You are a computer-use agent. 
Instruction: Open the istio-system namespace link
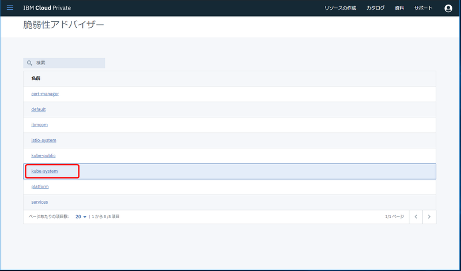pyautogui.click(x=44, y=140)
